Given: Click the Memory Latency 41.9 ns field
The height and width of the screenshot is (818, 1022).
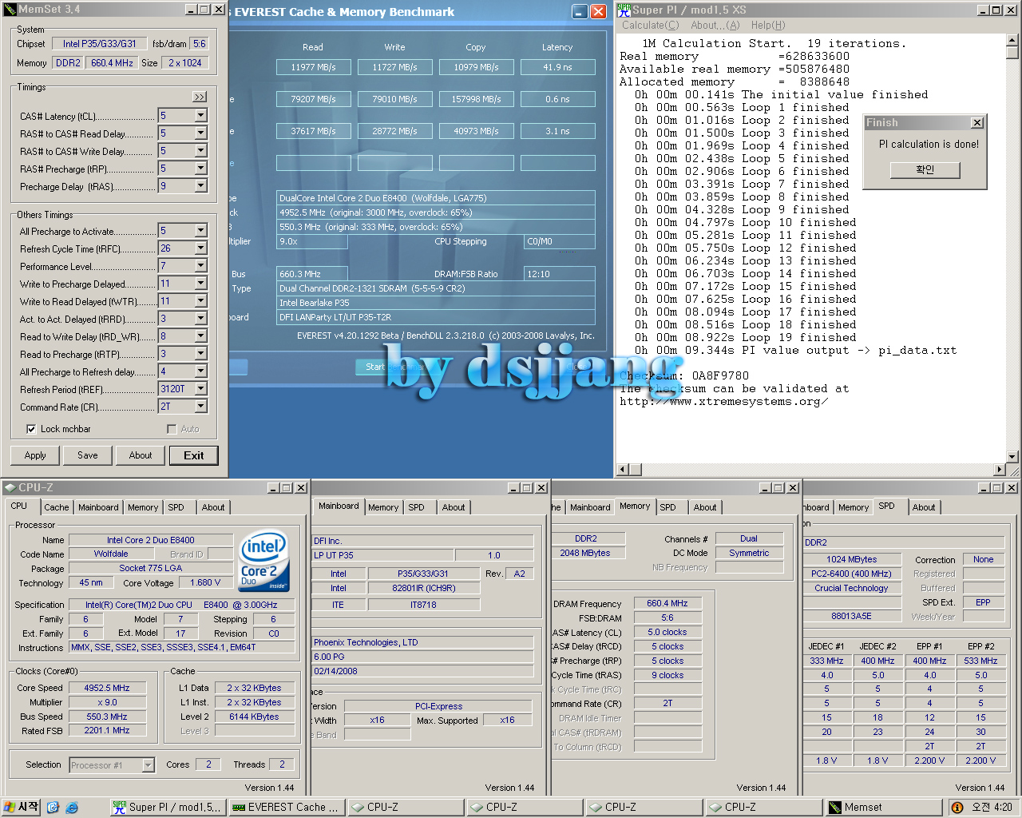Looking at the screenshot, I should click(557, 67).
